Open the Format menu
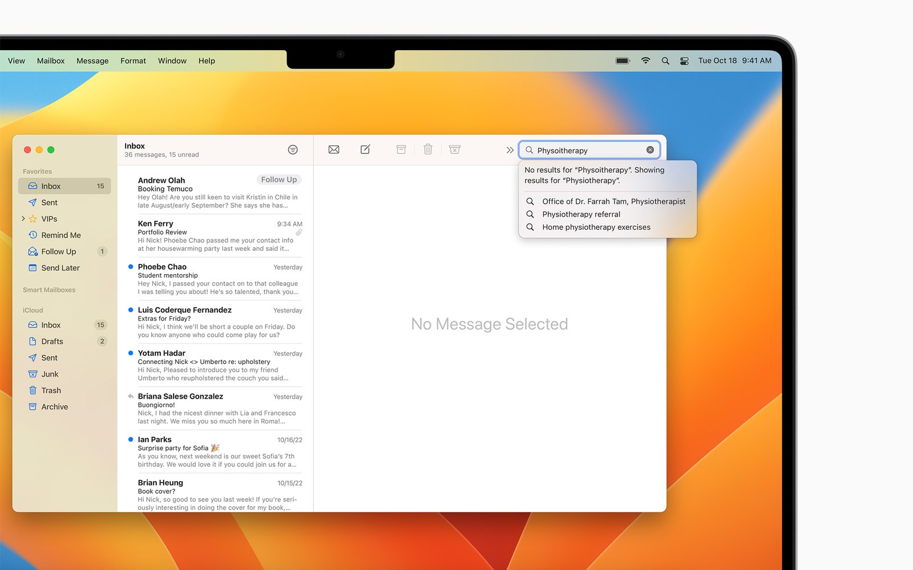 133,60
